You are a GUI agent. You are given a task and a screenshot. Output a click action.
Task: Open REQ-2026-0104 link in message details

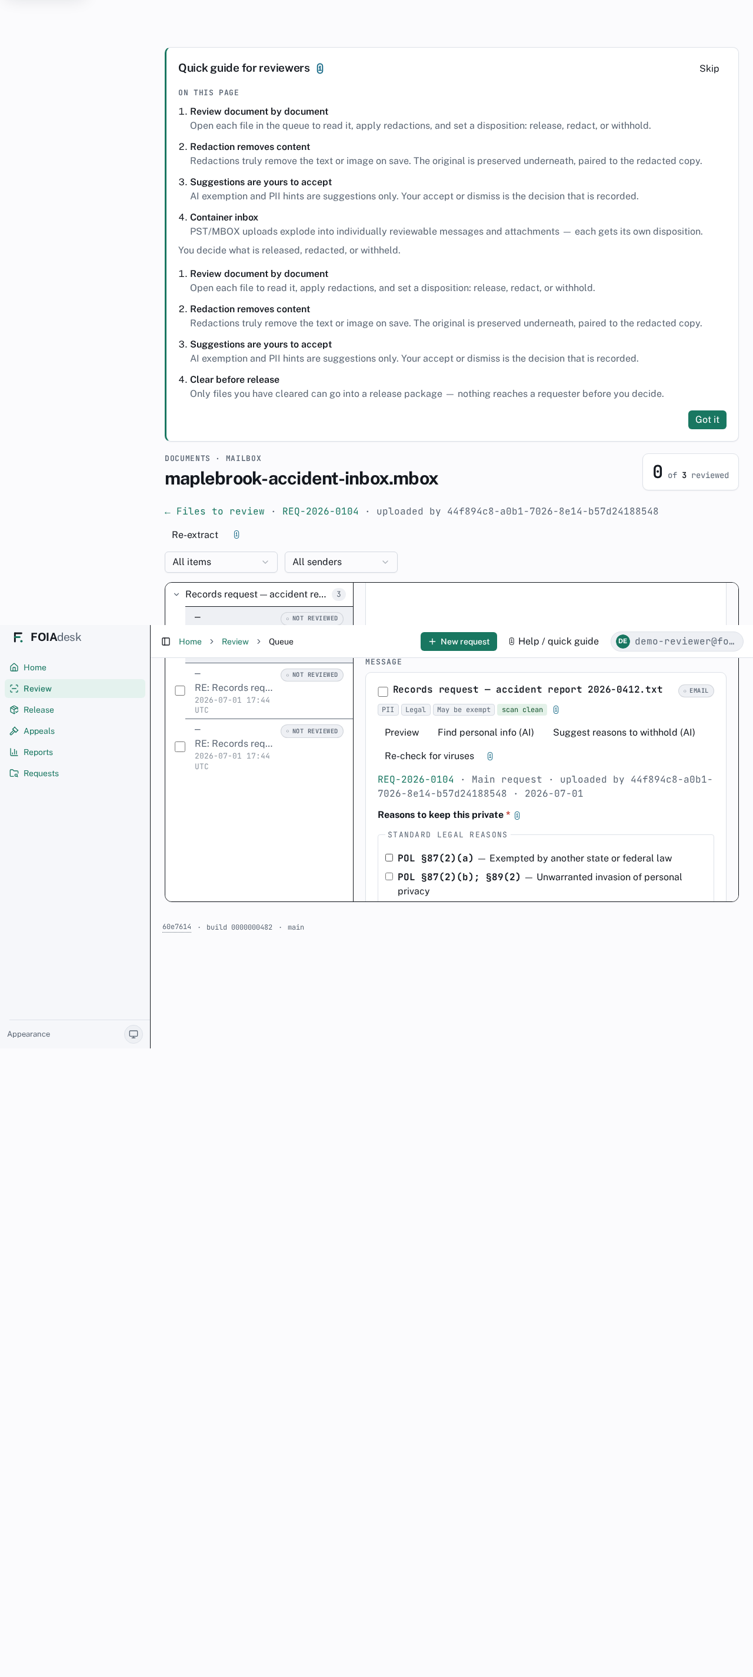point(415,779)
